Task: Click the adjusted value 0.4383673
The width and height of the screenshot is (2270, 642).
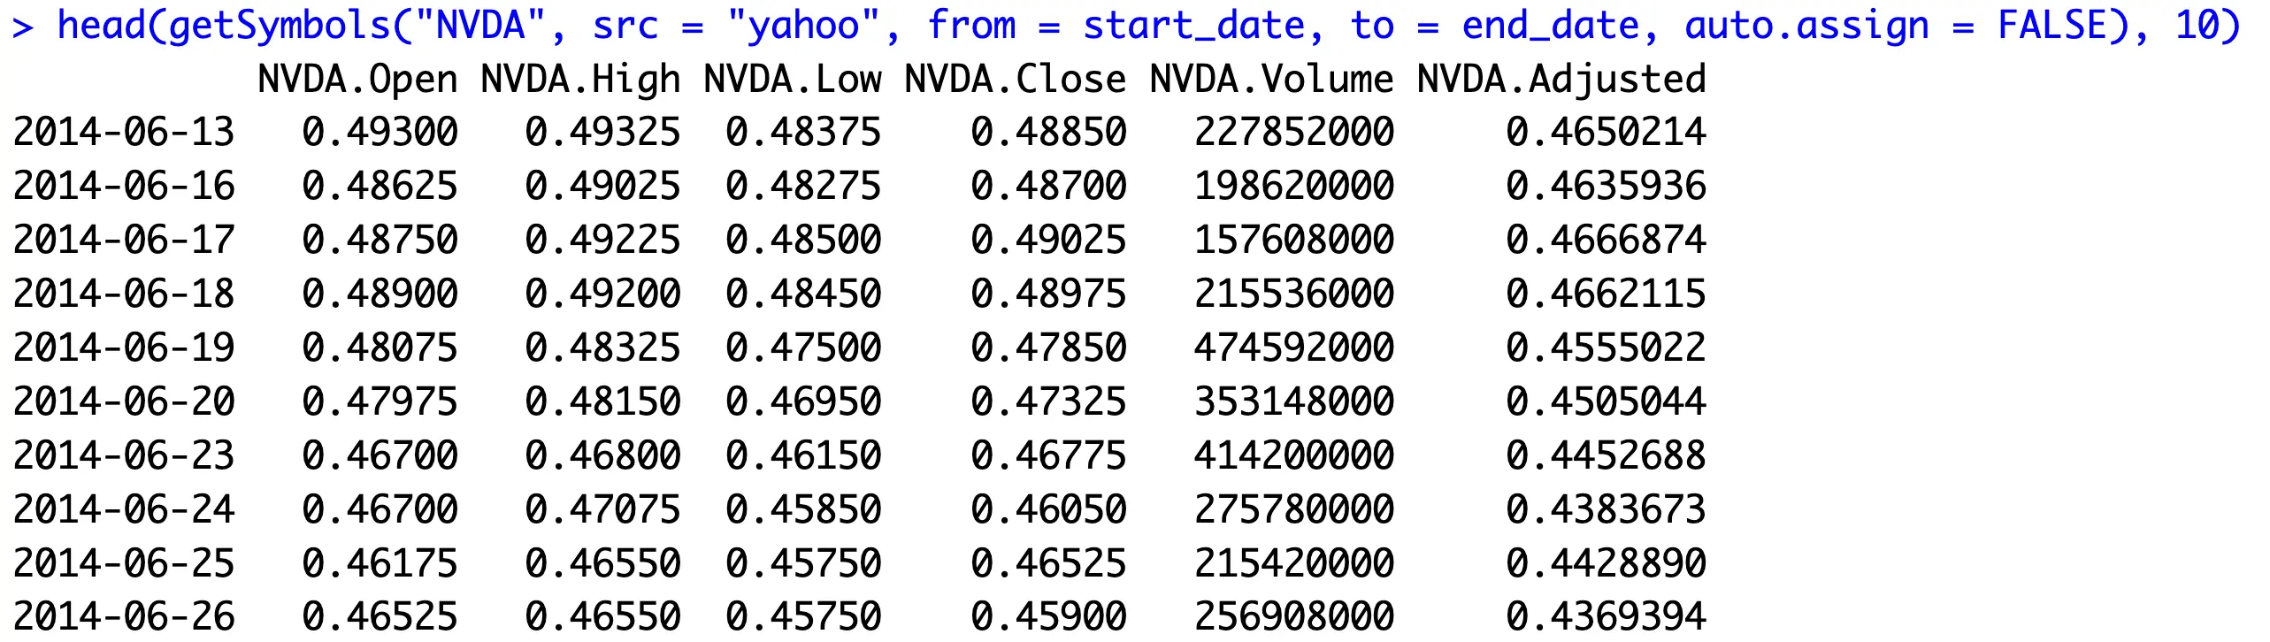Action: point(1607,509)
